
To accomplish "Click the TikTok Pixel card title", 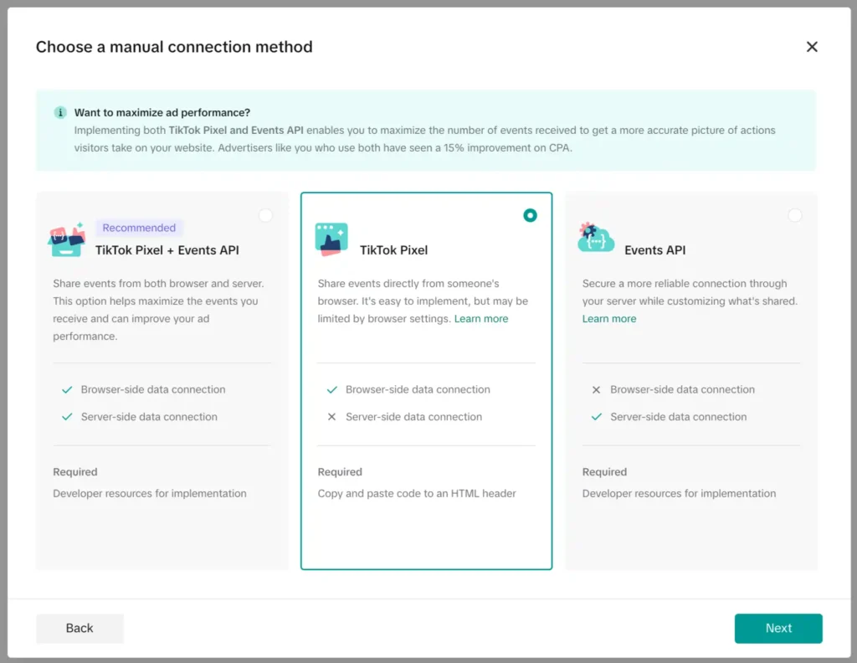I will tap(393, 249).
